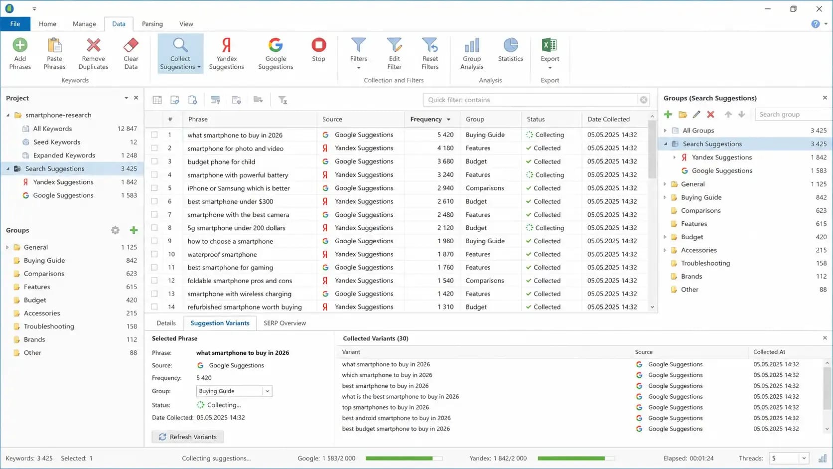Click the Clear Data eraser icon
Screen dimensions: 833x469
[x=131, y=45]
